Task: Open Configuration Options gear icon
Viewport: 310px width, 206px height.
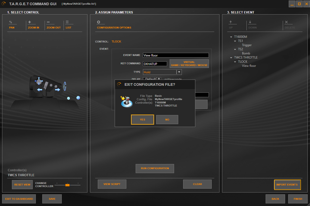Action: click(99, 22)
